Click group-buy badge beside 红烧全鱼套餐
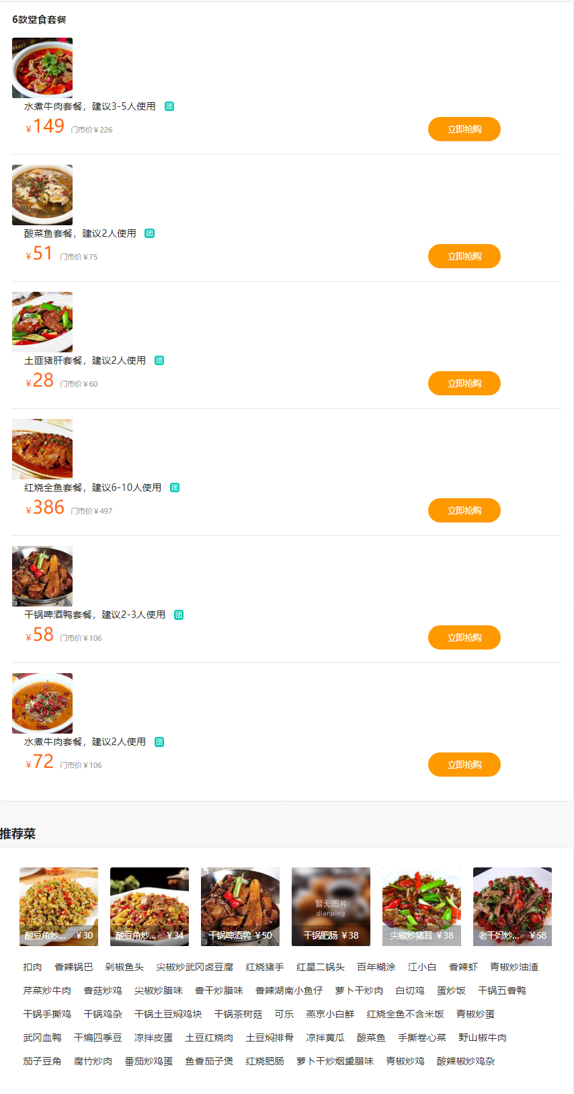 [175, 487]
